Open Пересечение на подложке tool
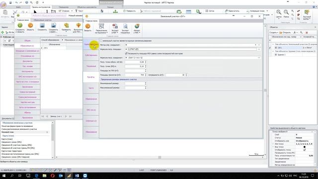Image resolution: width=318 pixels, height=179 pixels. pyautogui.click(x=101, y=28)
